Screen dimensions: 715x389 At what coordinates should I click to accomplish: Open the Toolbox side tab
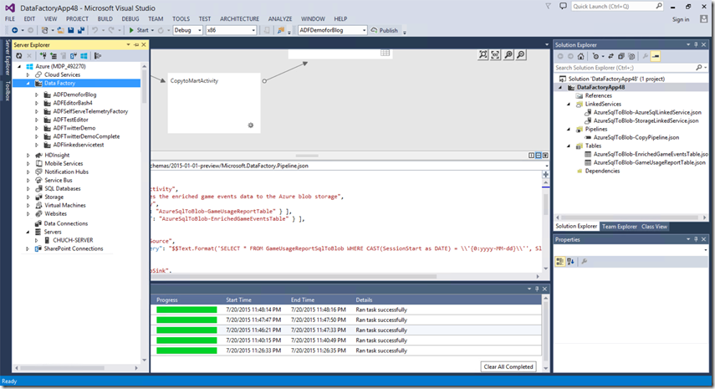pyautogui.click(x=8, y=90)
